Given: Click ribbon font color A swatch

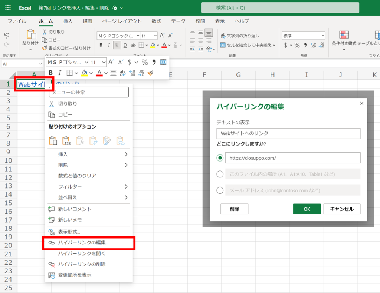Looking at the screenshot, I should click(x=164, y=45).
